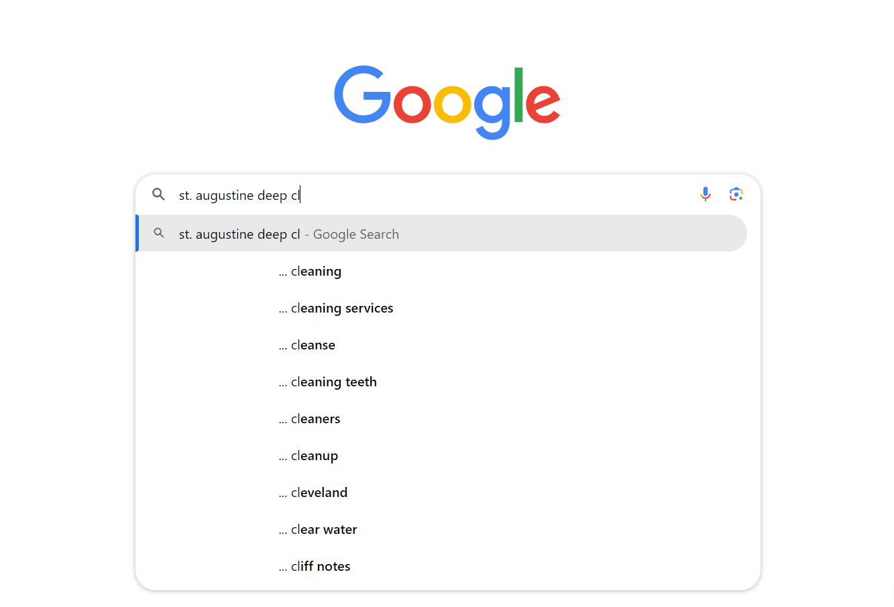This screenshot has height=607, width=894.
Task: Select the '... cleaning services' suggestion
Action: point(342,308)
